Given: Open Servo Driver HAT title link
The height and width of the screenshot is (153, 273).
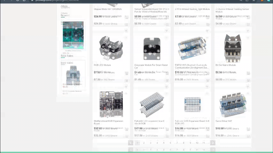Looking at the screenshot, I should click(x=224, y=121).
